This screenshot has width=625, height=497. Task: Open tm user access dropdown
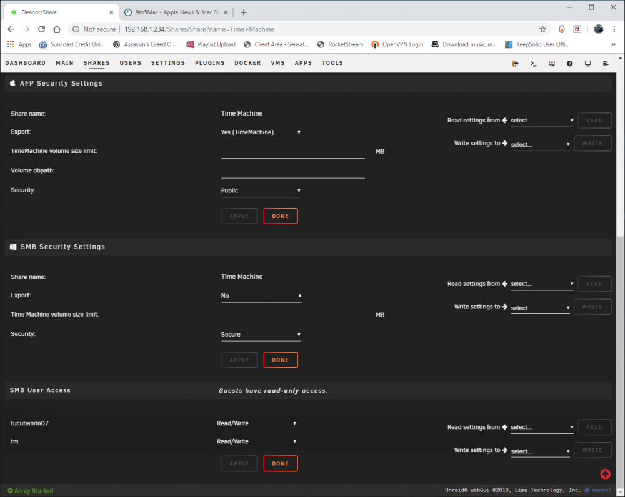pos(257,441)
